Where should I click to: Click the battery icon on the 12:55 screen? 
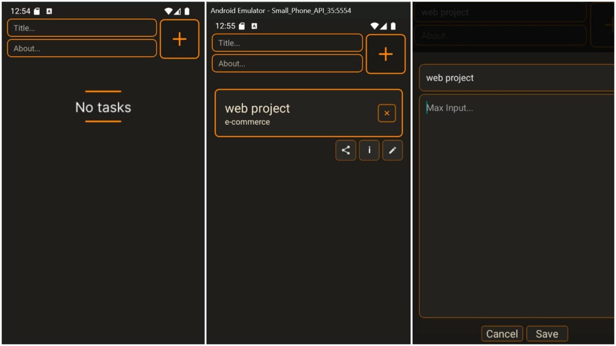[x=393, y=26]
